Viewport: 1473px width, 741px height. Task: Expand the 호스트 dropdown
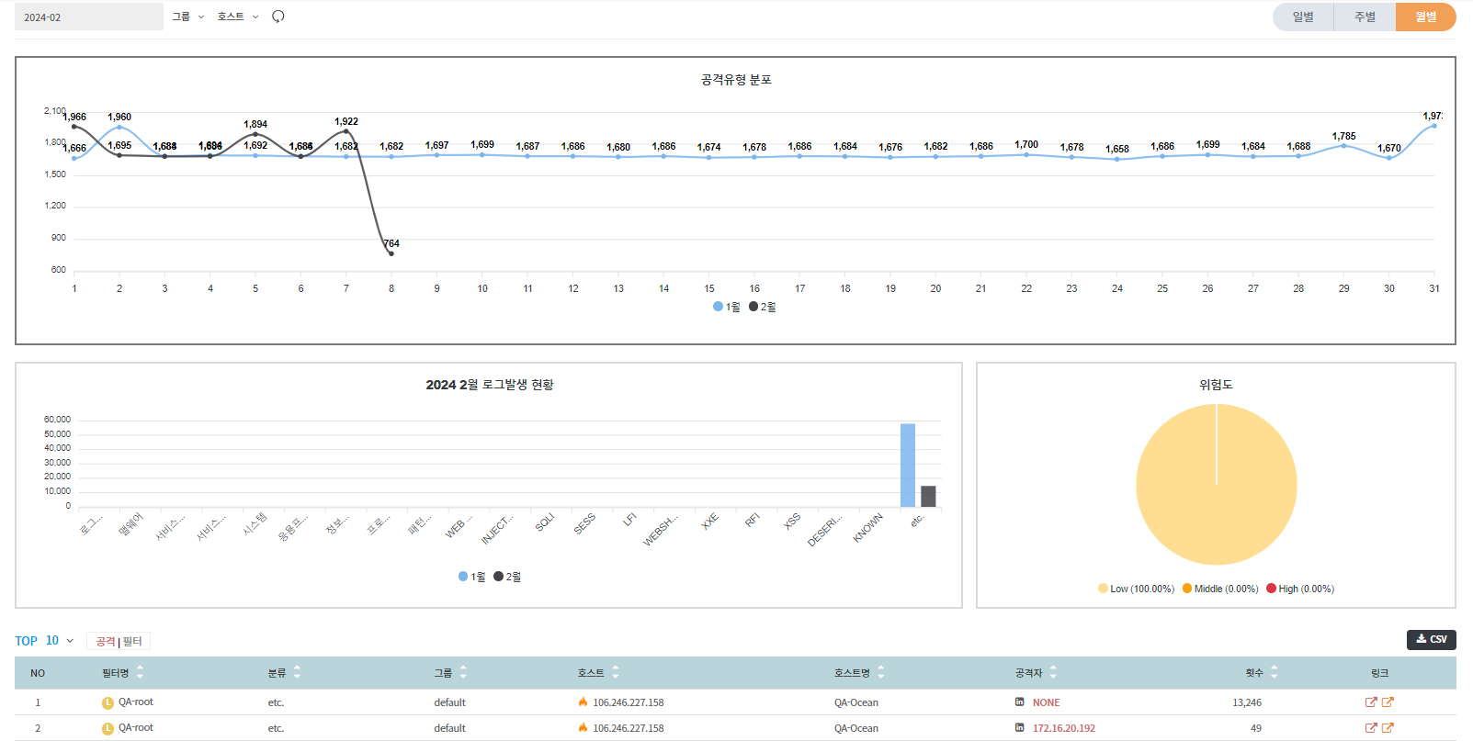(238, 17)
